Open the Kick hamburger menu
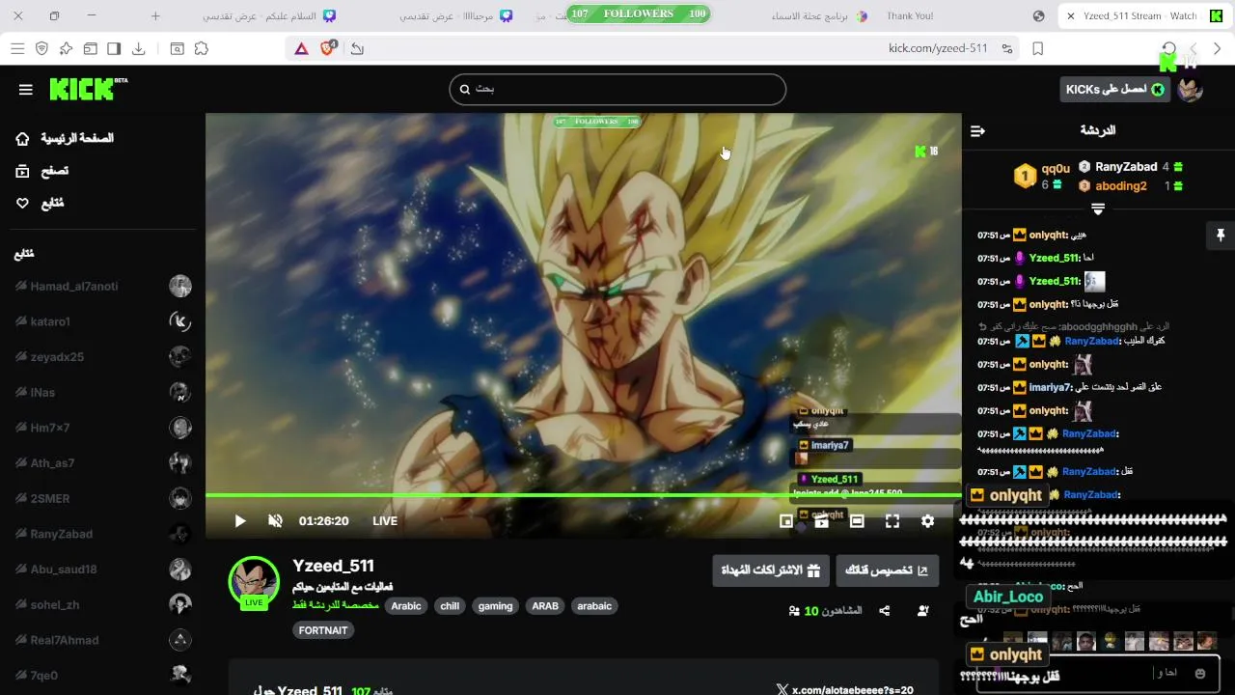The width and height of the screenshot is (1235, 695). [x=26, y=90]
